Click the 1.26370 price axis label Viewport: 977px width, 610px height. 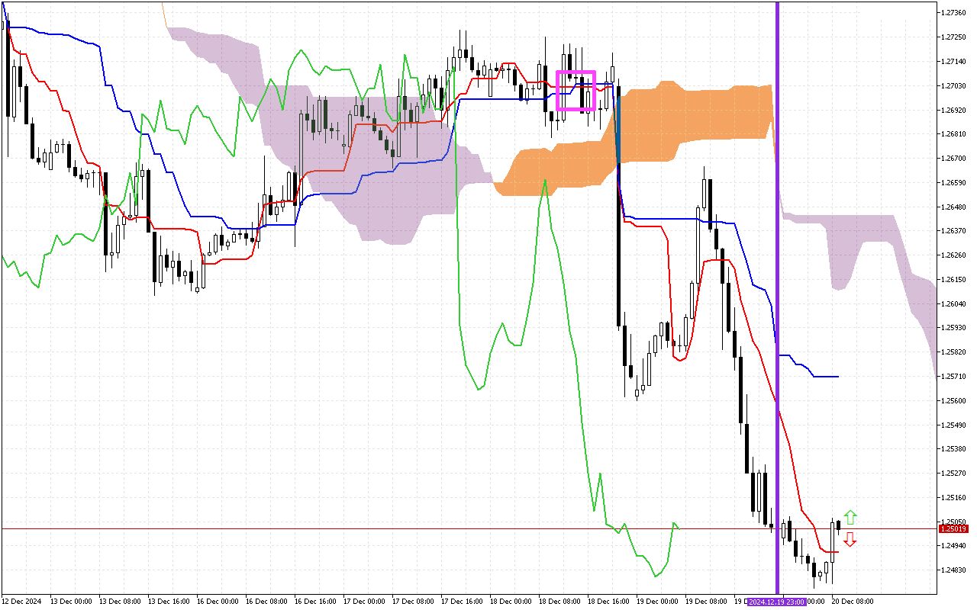(954, 231)
